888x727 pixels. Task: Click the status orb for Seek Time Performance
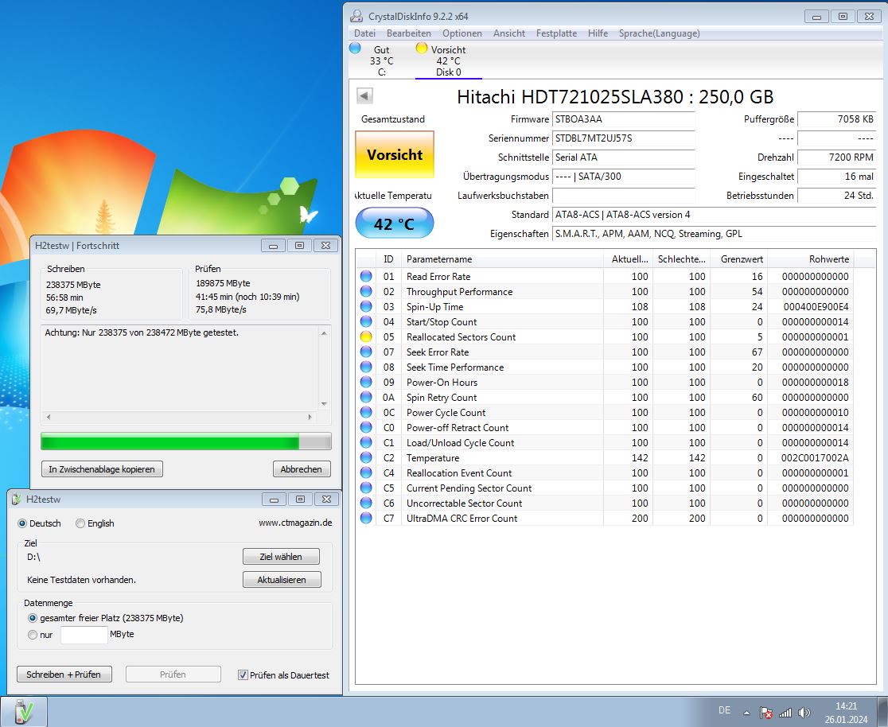[x=366, y=367]
